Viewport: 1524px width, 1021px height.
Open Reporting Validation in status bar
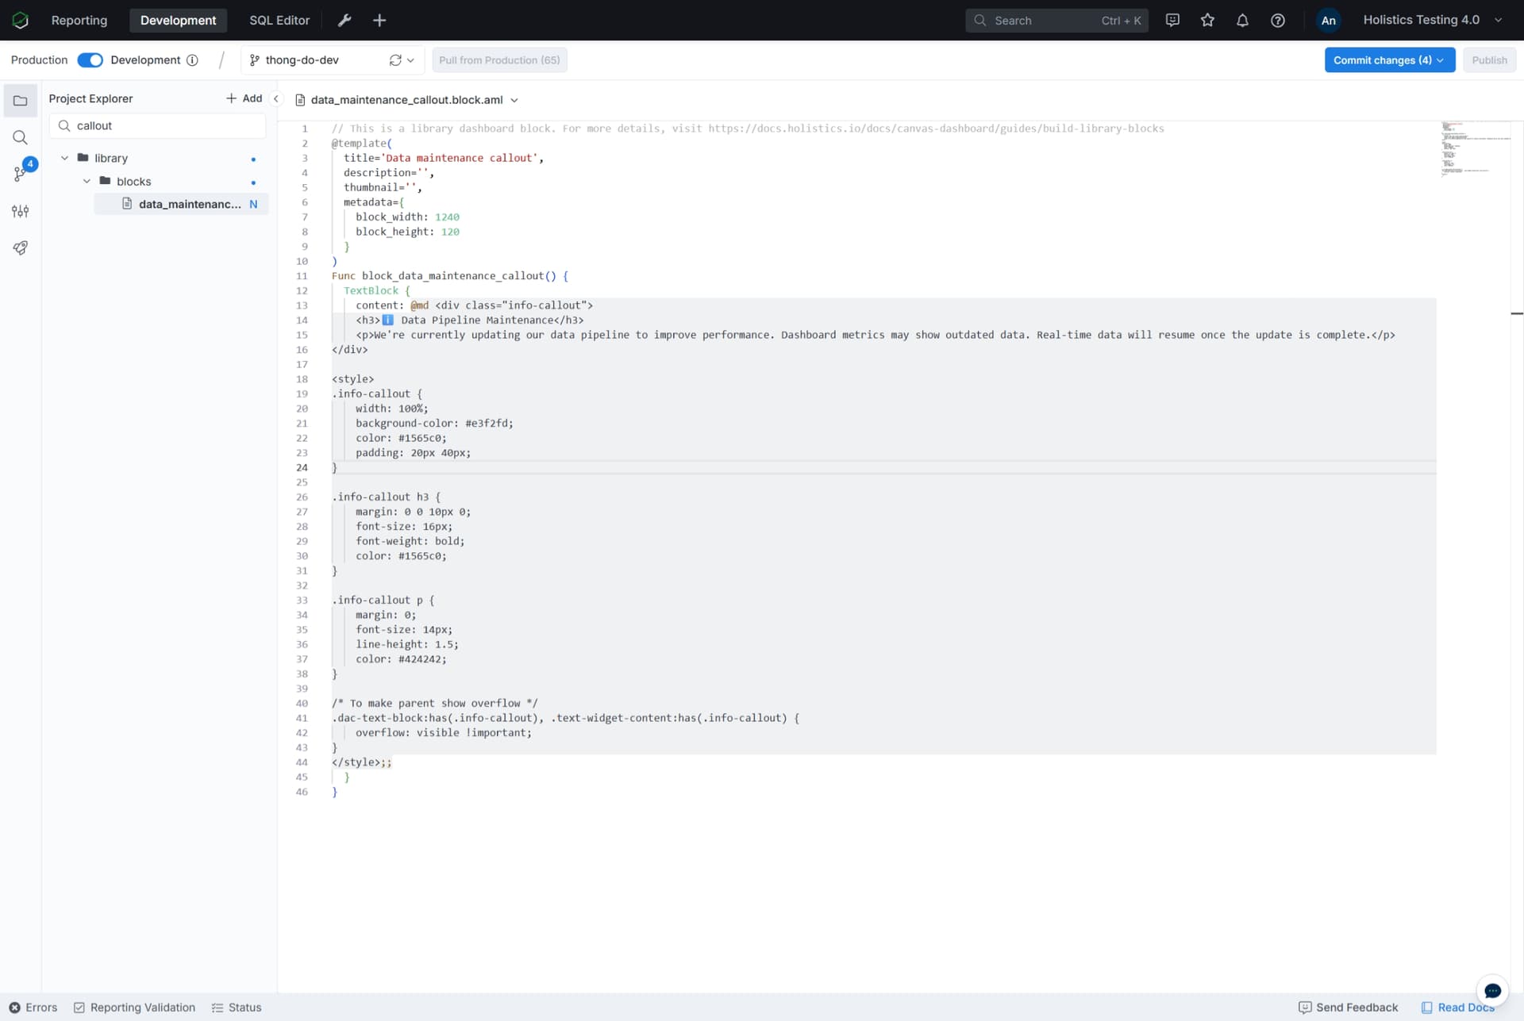(134, 1008)
